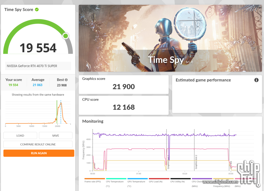Toggle the GPU Load (%) legend swatch
The width and height of the screenshot is (264, 191).
point(159,179)
